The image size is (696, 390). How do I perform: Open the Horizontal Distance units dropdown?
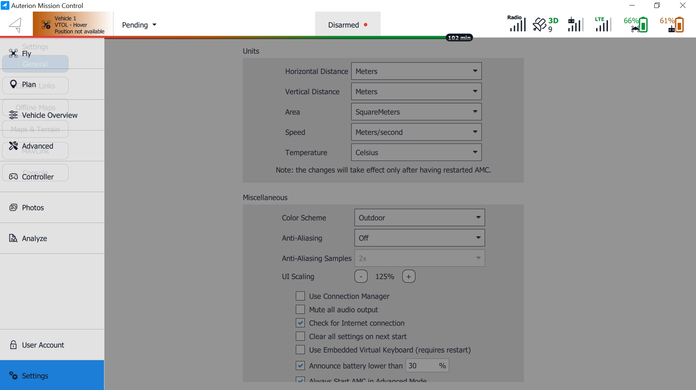(416, 71)
